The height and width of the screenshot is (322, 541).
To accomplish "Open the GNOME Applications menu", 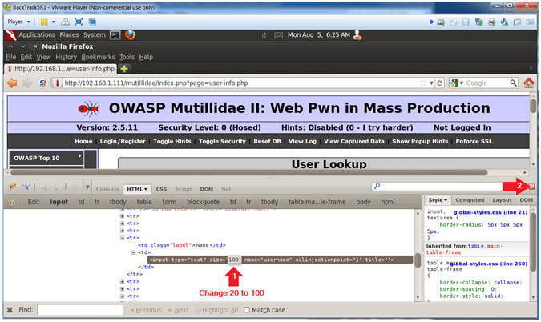I will point(37,34).
